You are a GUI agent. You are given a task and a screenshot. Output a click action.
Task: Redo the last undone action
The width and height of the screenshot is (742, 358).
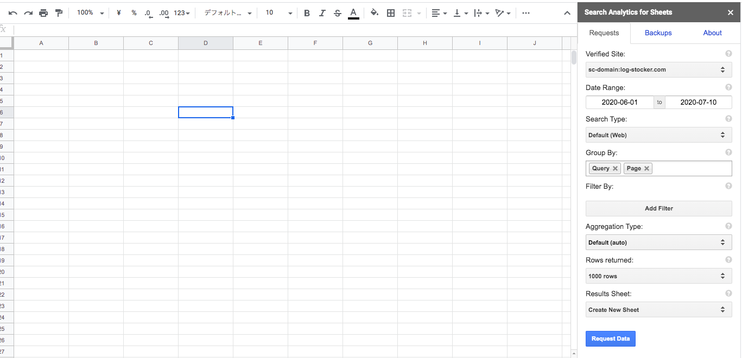click(28, 13)
